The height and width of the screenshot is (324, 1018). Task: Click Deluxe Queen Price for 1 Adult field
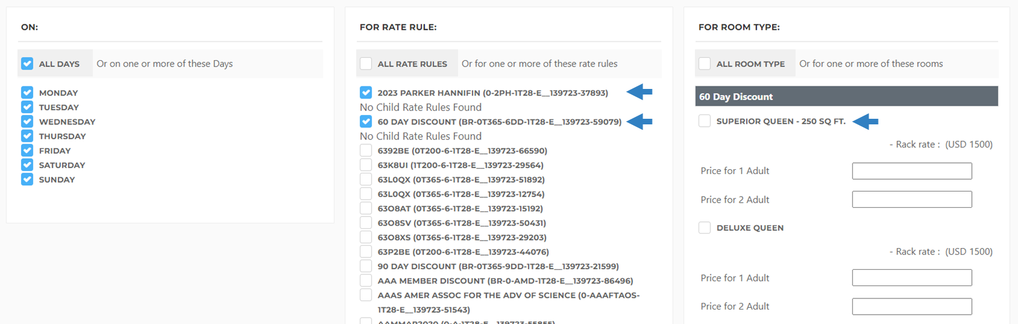pyautogui.click(x=912, y=277)
